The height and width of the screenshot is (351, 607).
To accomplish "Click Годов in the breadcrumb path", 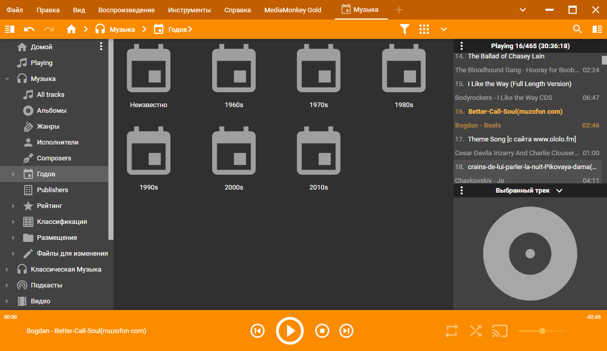I will (x=178, y=29).
